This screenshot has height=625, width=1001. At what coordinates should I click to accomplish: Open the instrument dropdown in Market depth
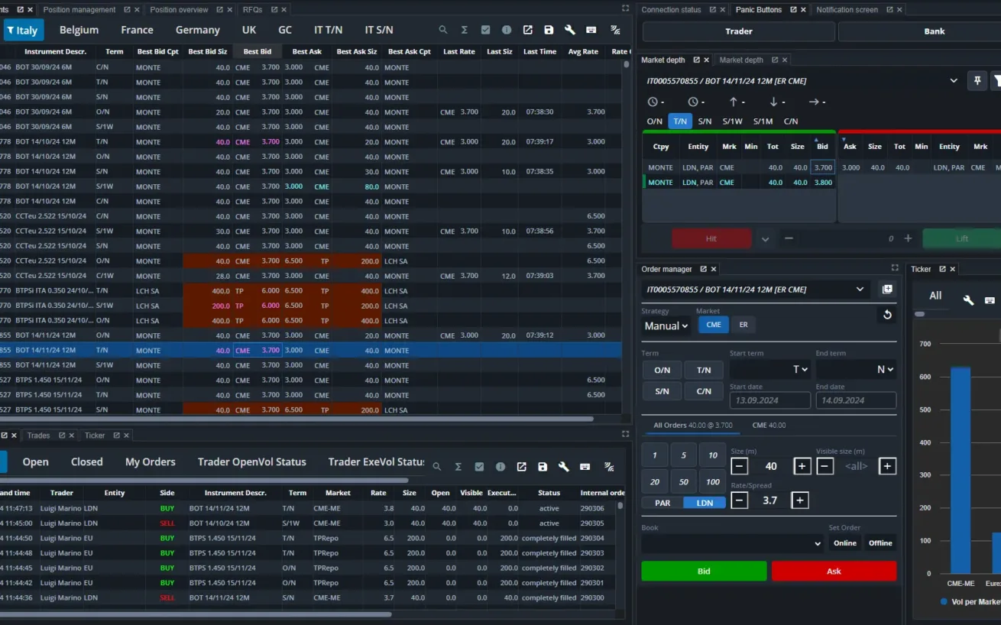(954, 80)
